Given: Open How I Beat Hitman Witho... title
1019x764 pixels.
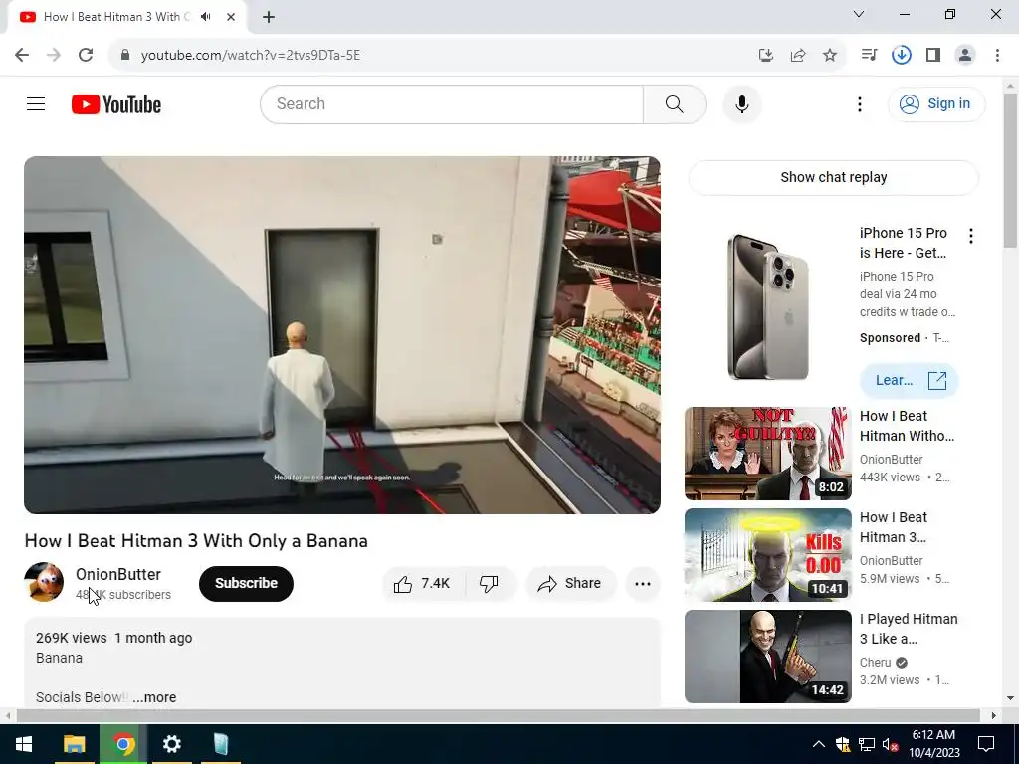Looking at the screenshot, I should click(907, 426).
